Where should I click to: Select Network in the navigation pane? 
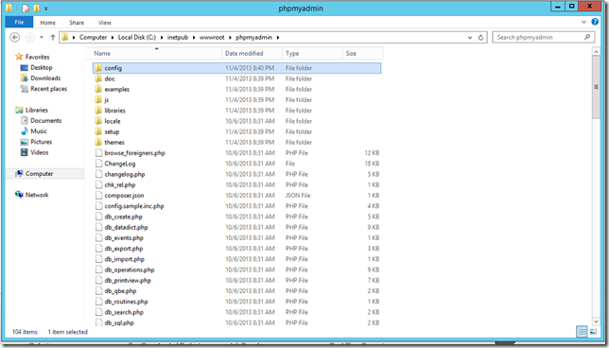coord(37,195)
